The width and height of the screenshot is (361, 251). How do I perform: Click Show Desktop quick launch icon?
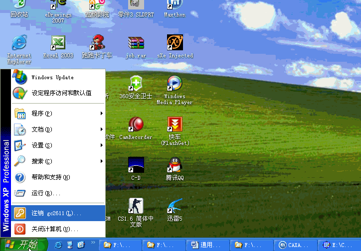coord(69,245)
